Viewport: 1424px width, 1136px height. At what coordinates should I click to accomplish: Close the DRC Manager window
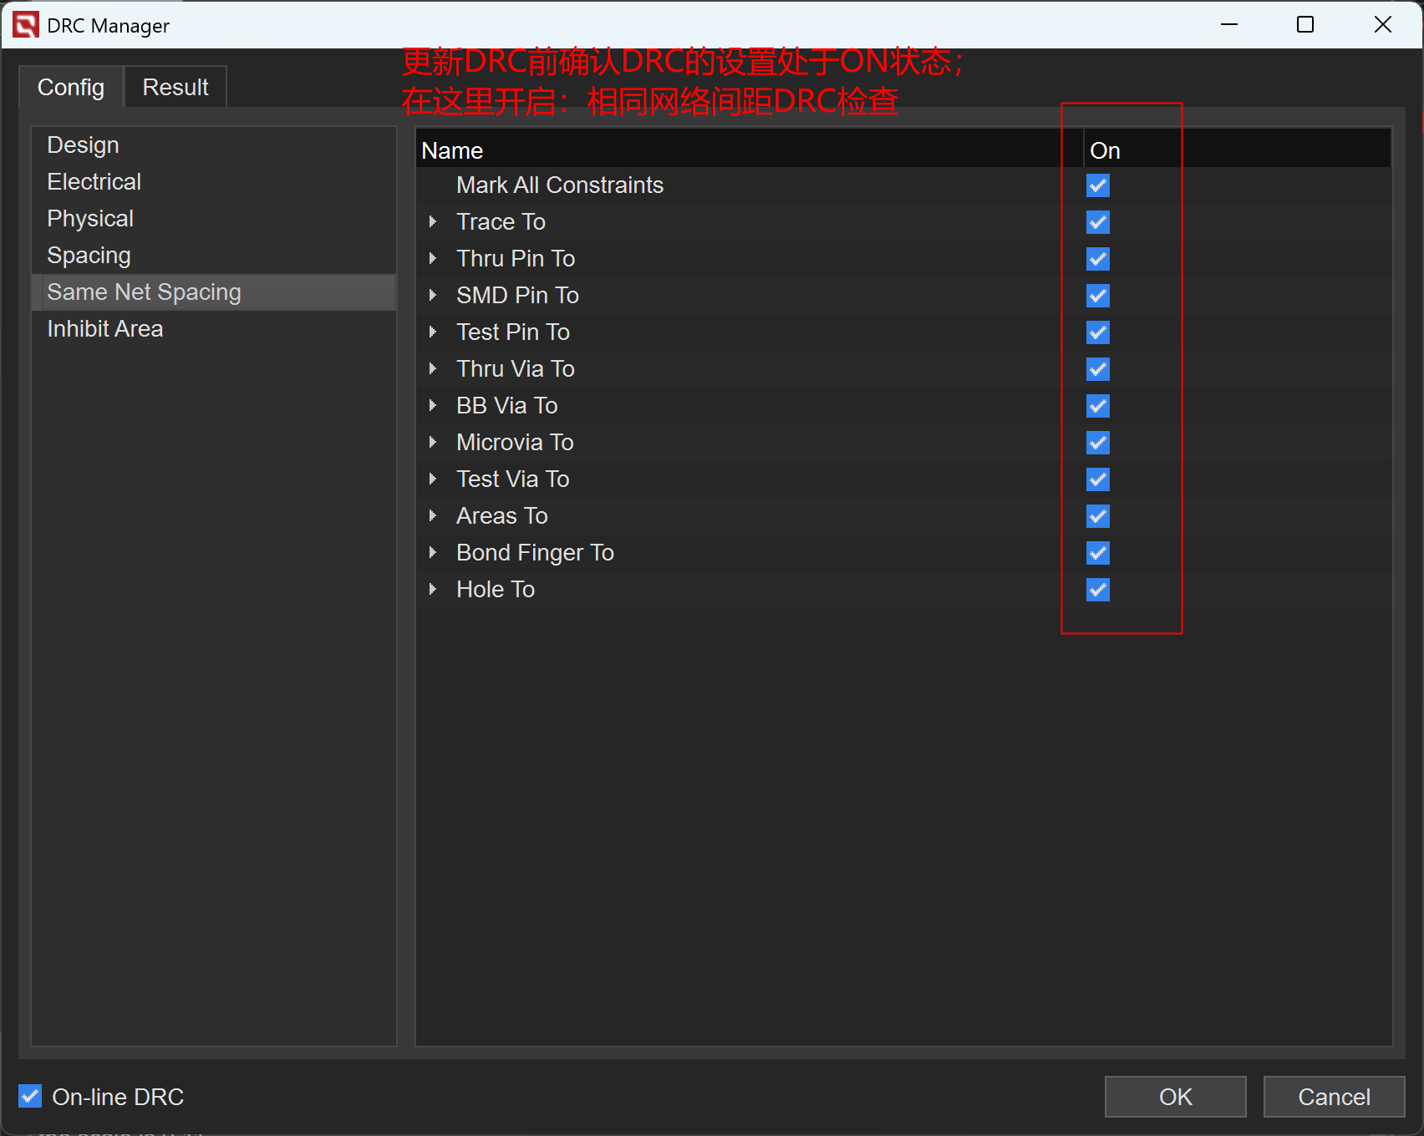1382,25
